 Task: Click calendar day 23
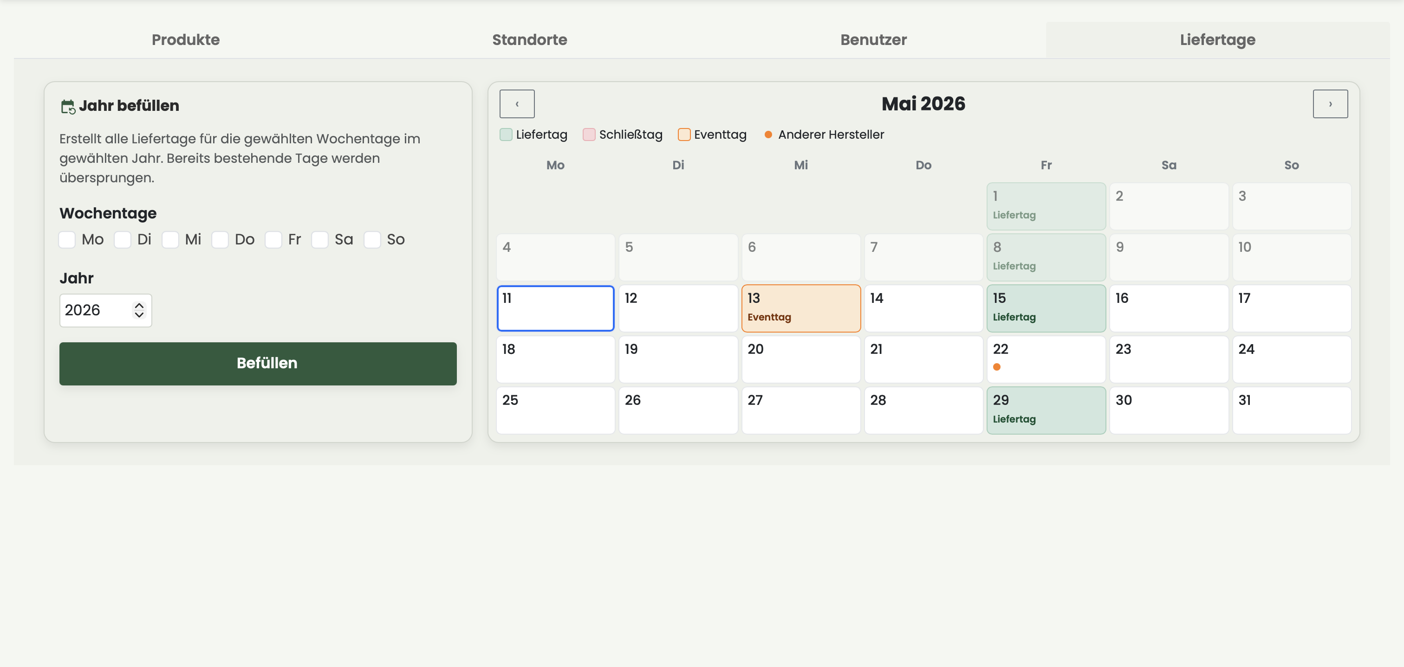pyautogui.click(x=1169, y=359)
